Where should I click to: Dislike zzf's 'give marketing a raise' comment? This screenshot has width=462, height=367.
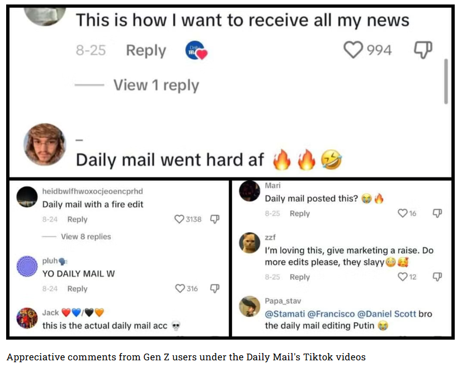click(x=437, y=277)
